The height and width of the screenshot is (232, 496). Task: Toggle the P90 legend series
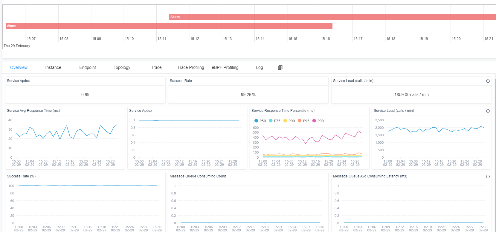tap(289, 121)
